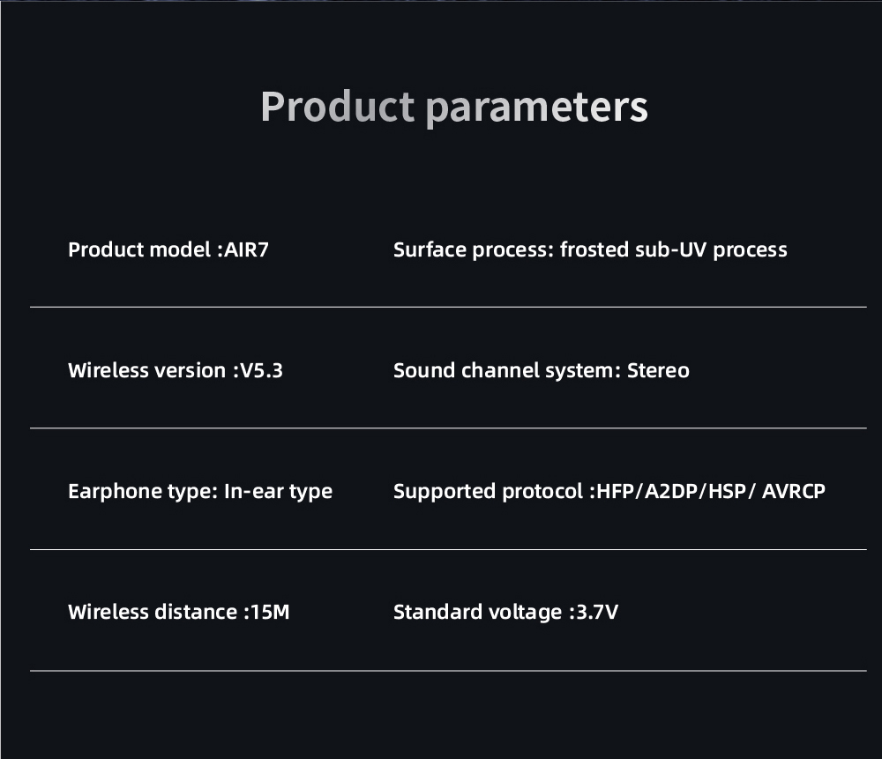Select Earphone type In-ear type text
The height and width of the screenshot is (759, 882).
200,492
